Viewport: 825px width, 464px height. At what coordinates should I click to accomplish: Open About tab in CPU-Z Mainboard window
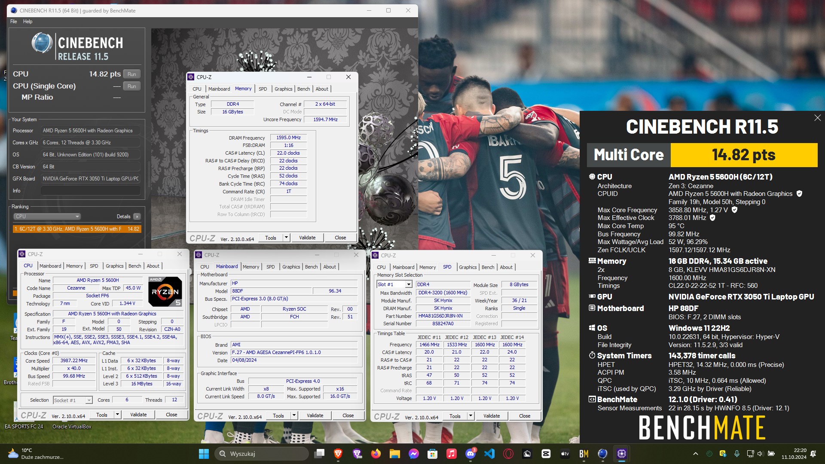click(x=330, y=267)
